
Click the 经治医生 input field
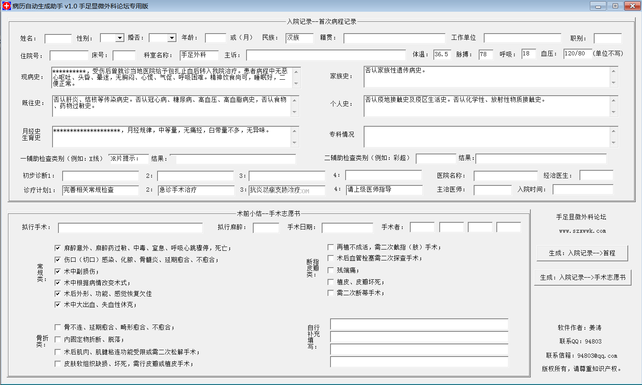(596, 175)
